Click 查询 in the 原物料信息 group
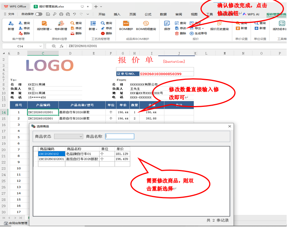This screenshot has width=287, height=227. coord(76,23)
